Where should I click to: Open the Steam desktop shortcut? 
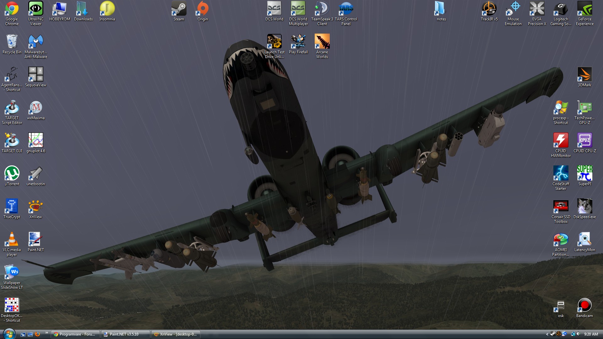[179, 9]
